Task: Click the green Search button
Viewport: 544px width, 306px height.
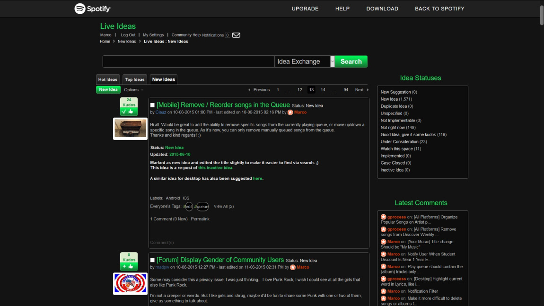Action: click(351, 61)
